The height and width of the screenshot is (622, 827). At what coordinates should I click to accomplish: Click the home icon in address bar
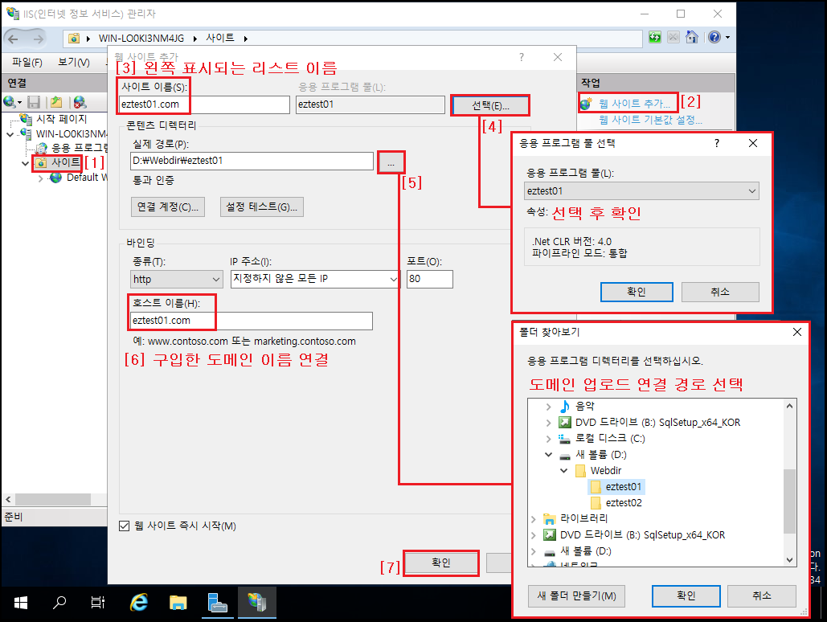(x=691, y=37)
